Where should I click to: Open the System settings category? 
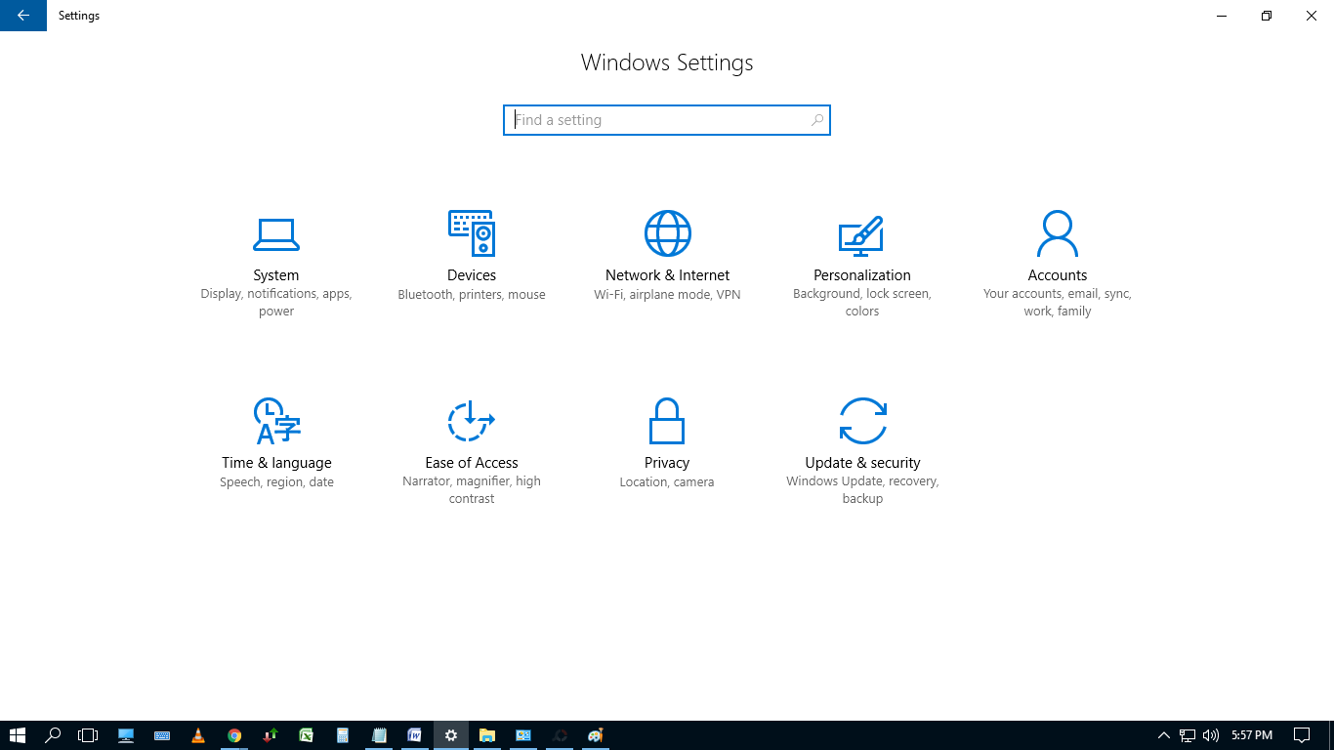pos(276,265)
